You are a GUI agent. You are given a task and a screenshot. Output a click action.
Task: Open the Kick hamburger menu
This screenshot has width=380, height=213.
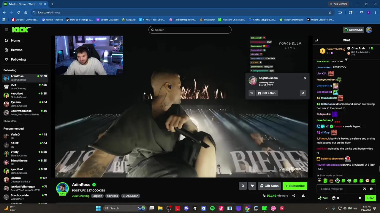click(6, 30)
